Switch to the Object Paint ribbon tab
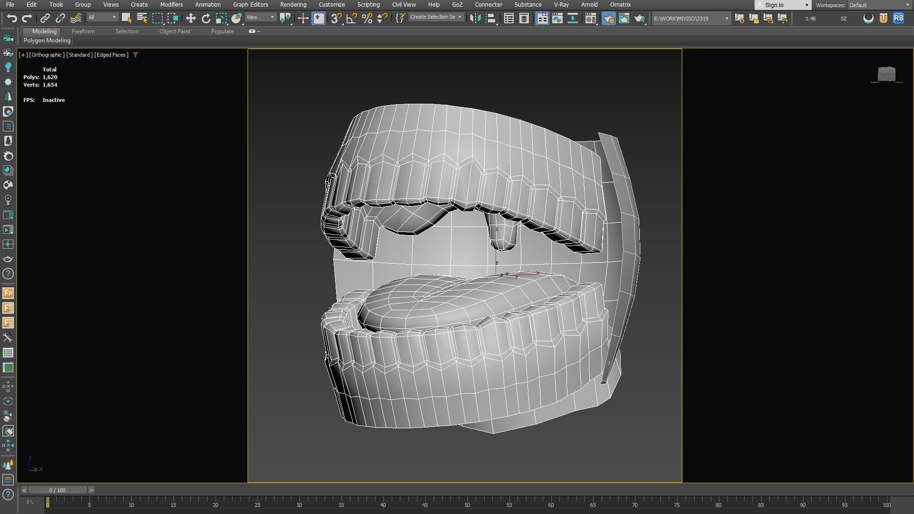914x514 pixels. pos(175,31)
